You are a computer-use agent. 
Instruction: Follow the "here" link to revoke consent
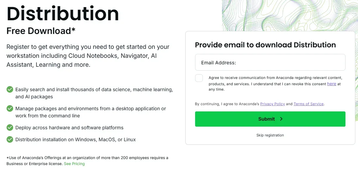[x=331, y=84]
